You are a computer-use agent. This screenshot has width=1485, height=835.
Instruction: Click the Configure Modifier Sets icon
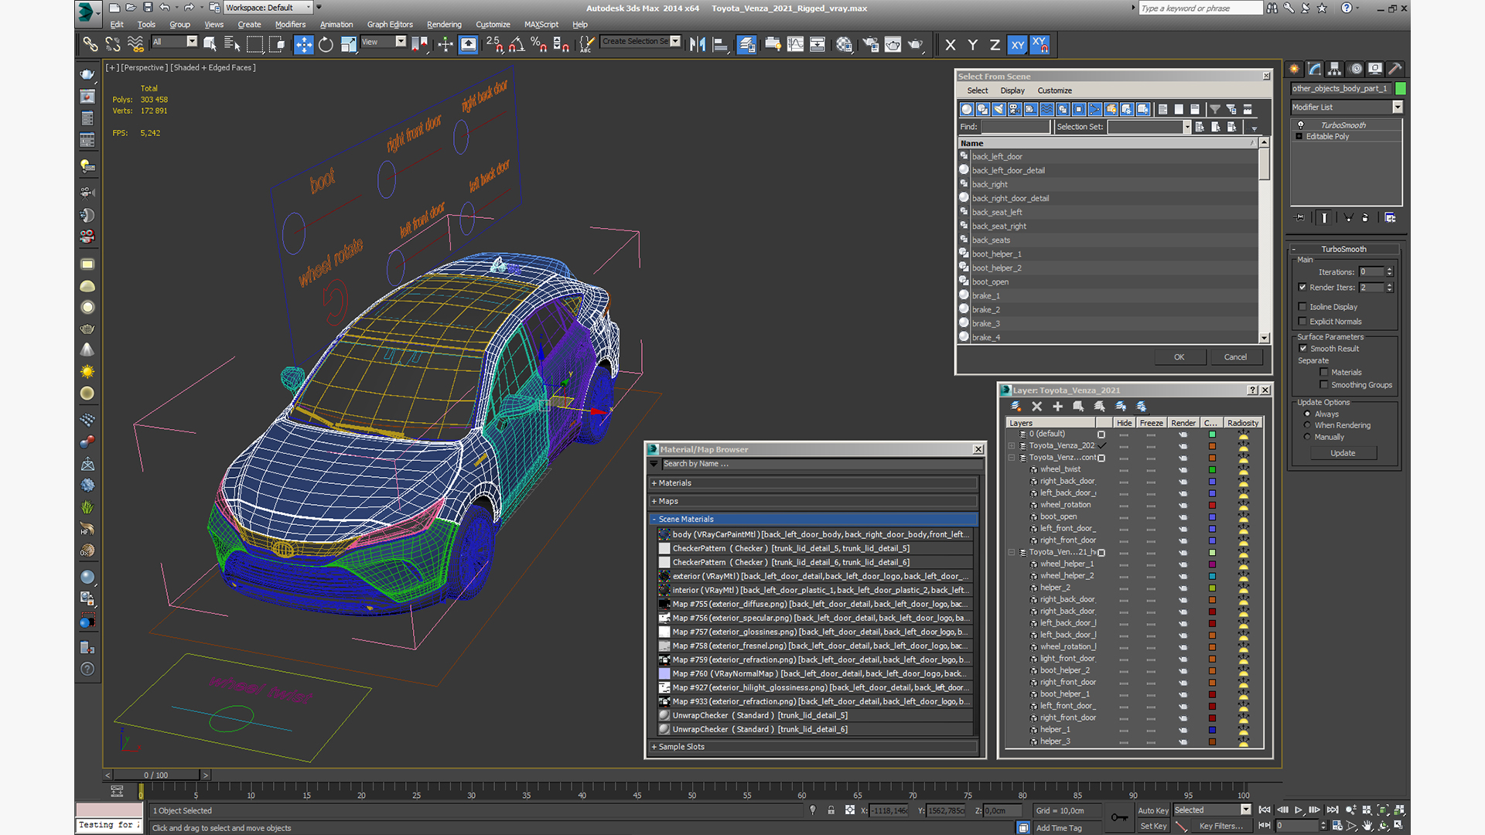(x=1390, y=218)
